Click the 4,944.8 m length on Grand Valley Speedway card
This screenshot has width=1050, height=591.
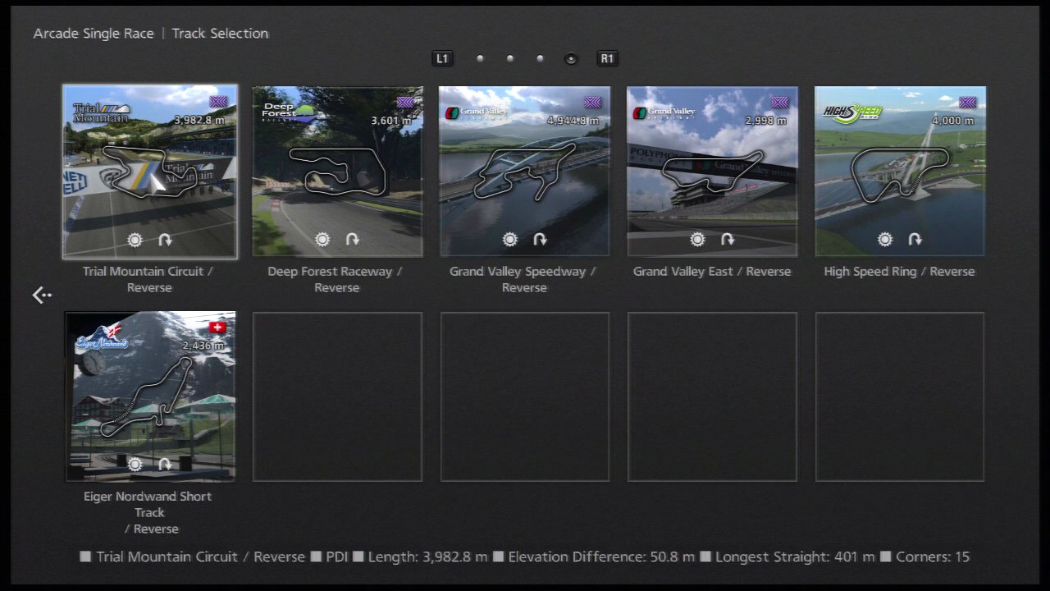coord(573,121)
